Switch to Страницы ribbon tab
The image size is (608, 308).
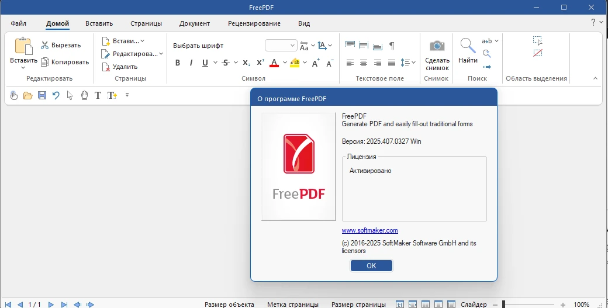tap(146, 23)
